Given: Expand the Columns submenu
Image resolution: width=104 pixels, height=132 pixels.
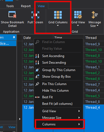Looking at the screenshot, I should coord(58,124).
